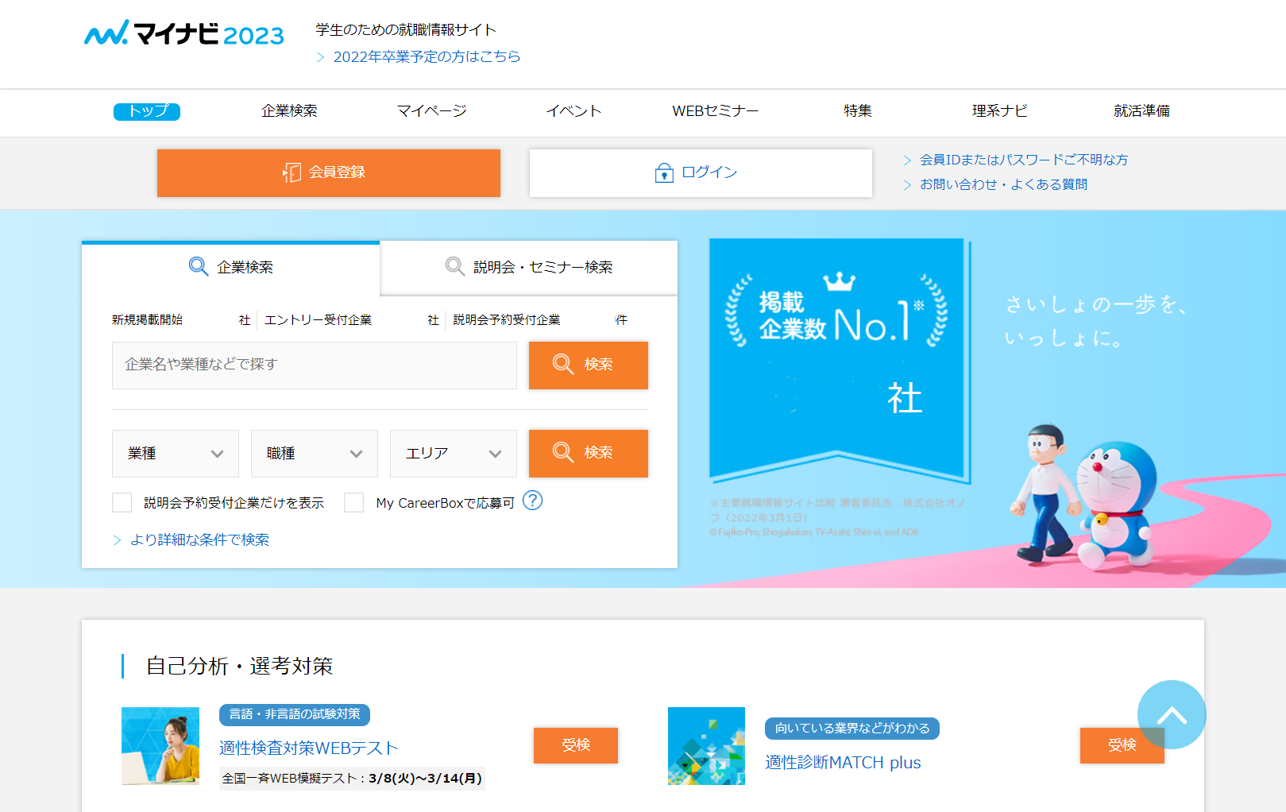This screenshot has height=812, width=1286.
Task: Open the 2022年卒業予定の方はこちら link
Action: (x=427, y=57)
